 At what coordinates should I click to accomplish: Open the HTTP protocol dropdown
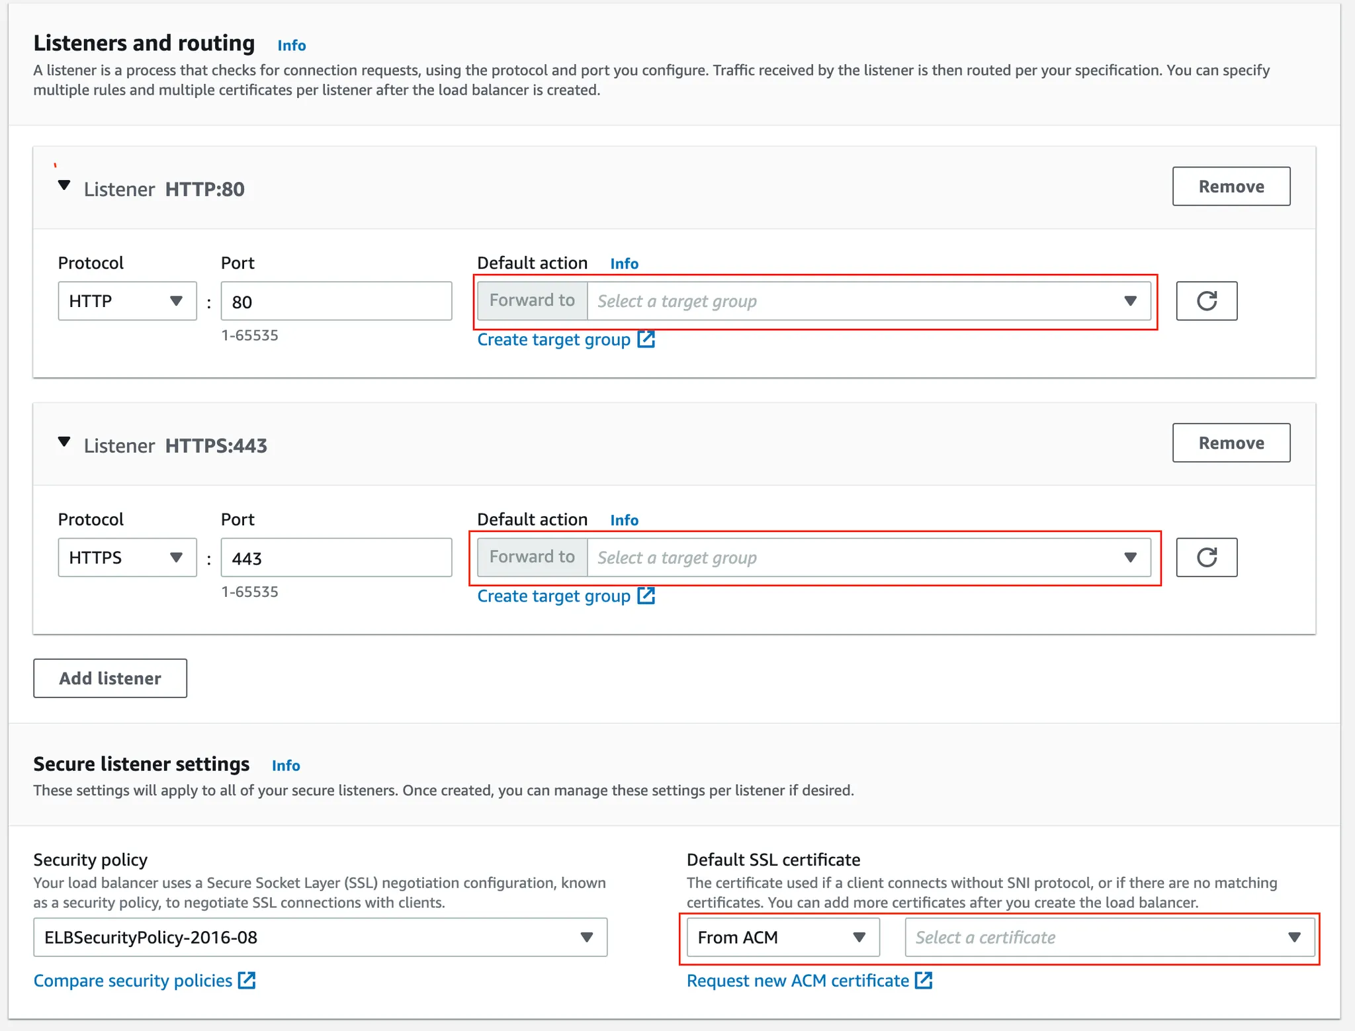tap(127, 301)
